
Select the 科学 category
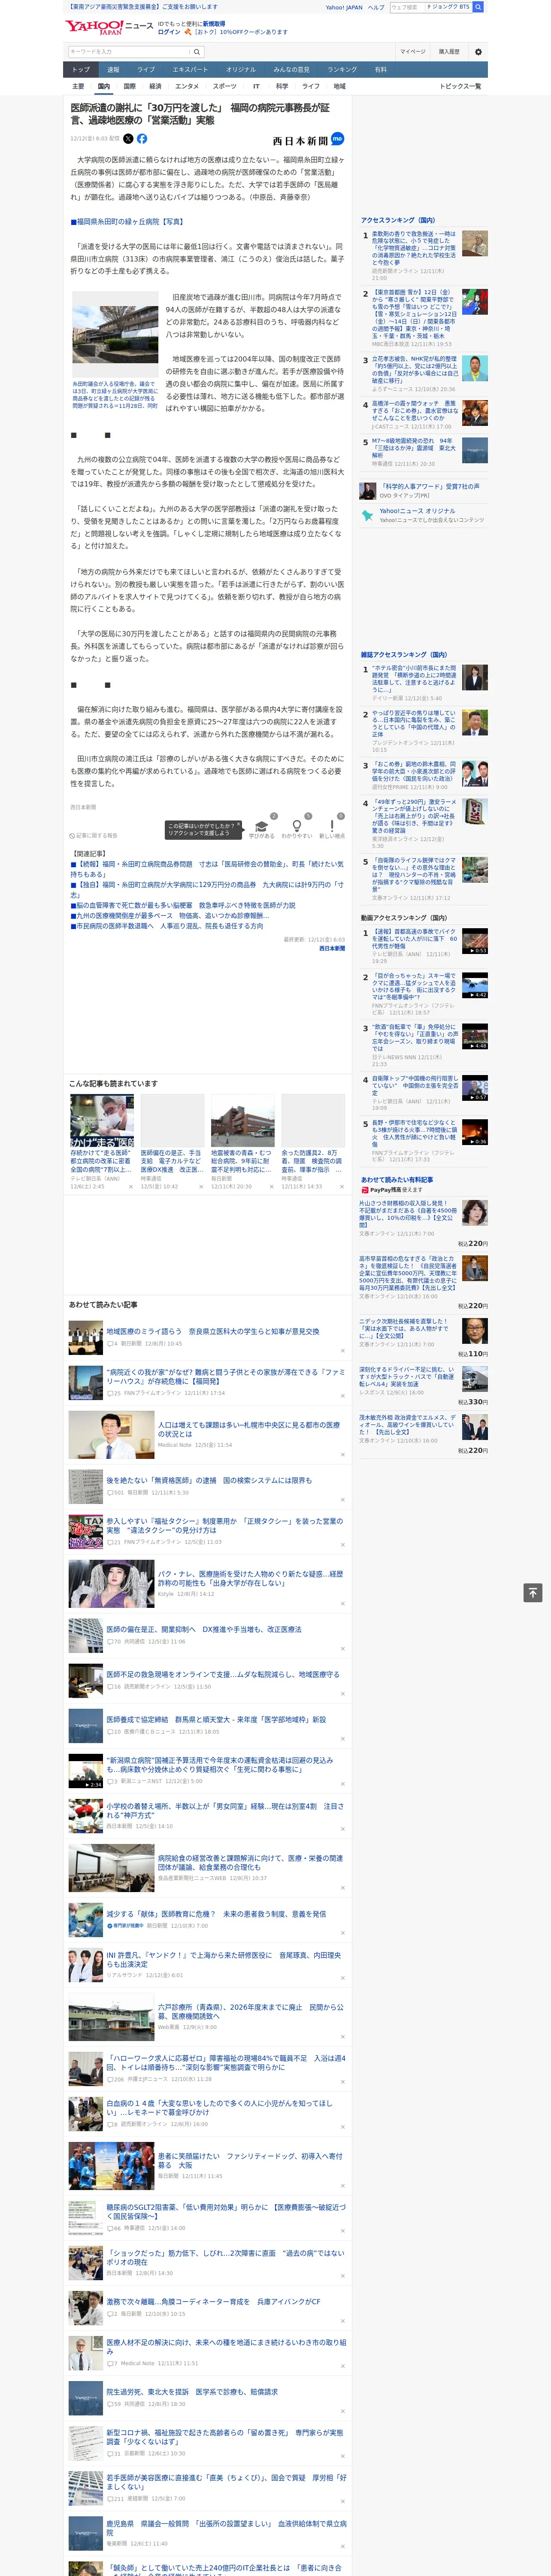point(282,86)
